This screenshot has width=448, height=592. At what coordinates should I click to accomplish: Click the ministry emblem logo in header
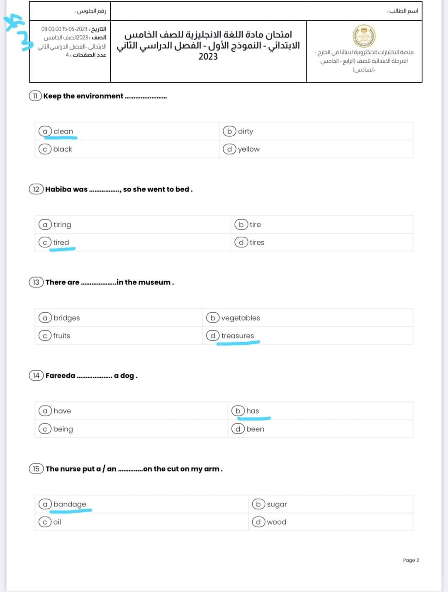[364, 36]
